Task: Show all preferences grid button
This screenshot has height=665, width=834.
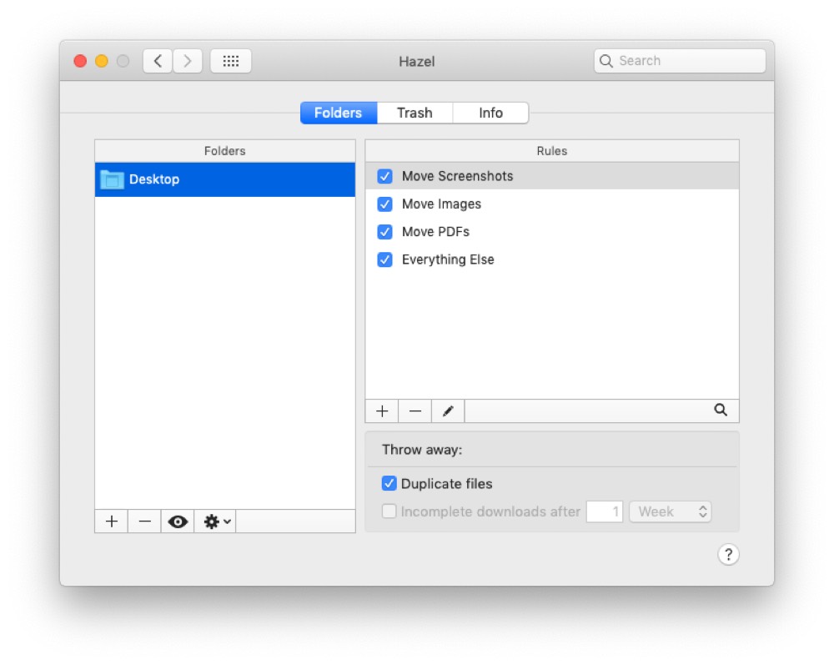Action: click(231, 61)
